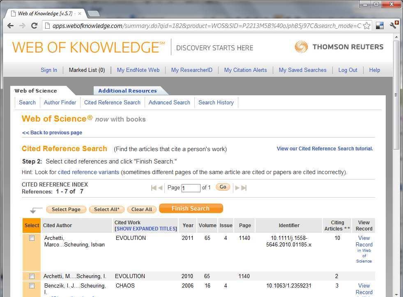Open View Record for the Benczik CHAOS article
Screen dimensions: 403x297
[x=364, y=289]
